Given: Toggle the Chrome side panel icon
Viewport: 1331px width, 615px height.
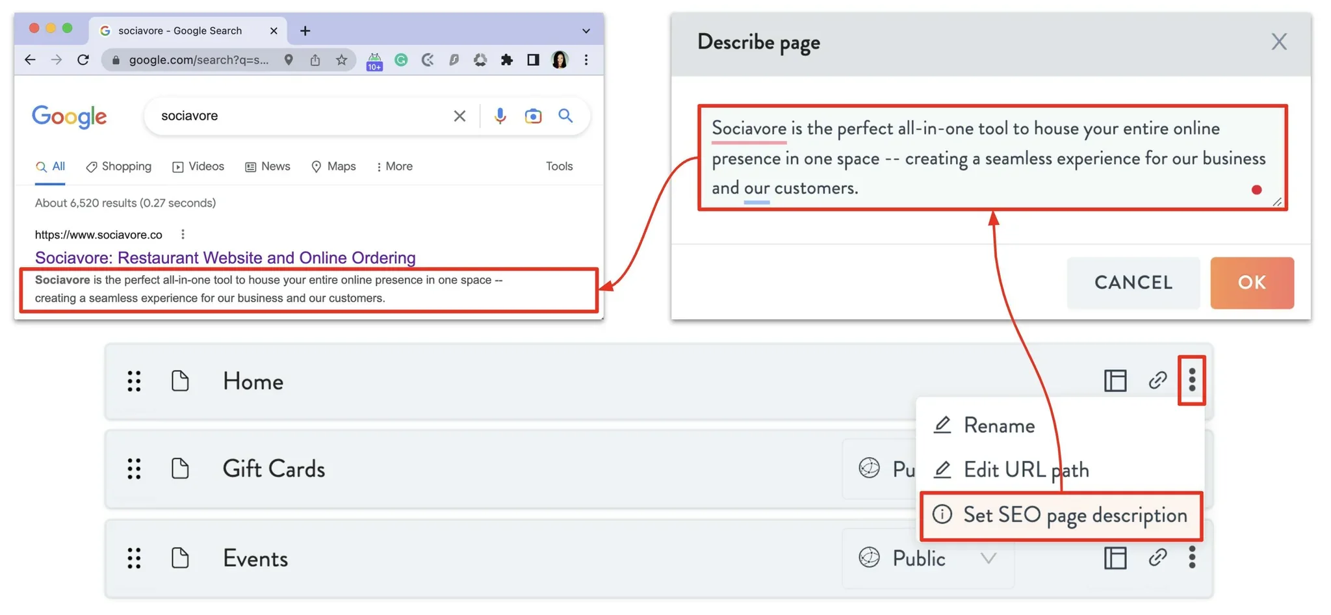Looking at the screenshot, I should click(533, 60).
